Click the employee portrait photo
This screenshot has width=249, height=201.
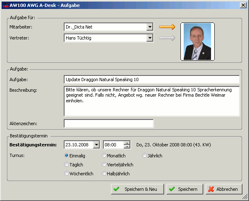198,42
